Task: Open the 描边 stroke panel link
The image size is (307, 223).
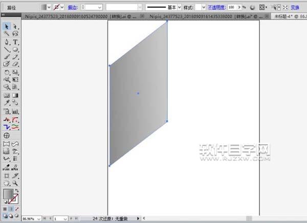Action: 73,8
